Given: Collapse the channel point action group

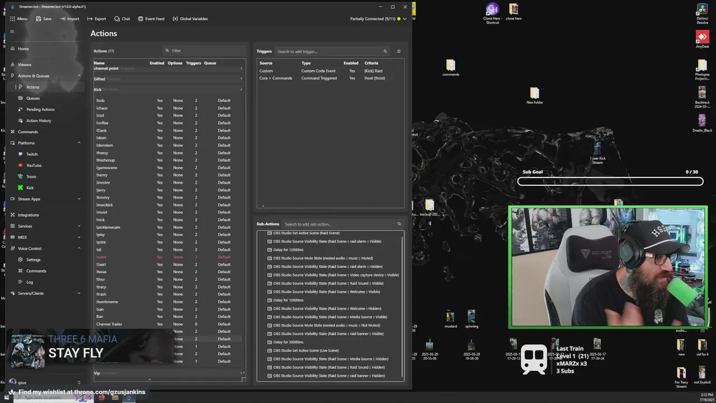Looking at the screenshot, I should click(241, 69).
